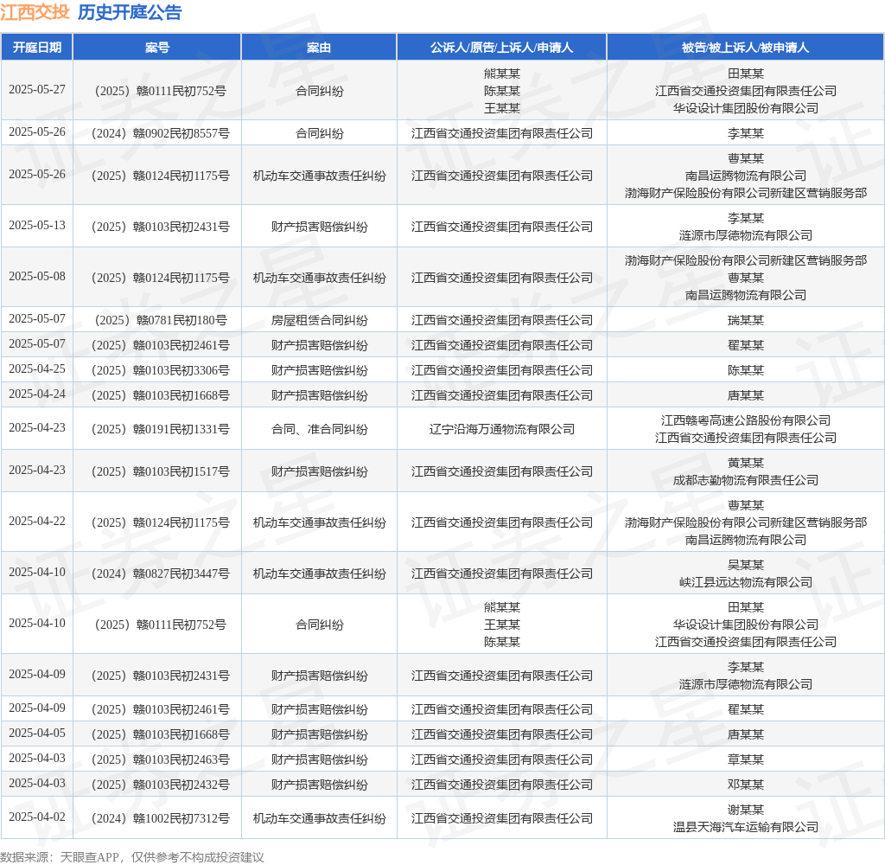Select the date cell 2025-04-25
Viewport: 885px width, 865px height.
click(36, 369)
